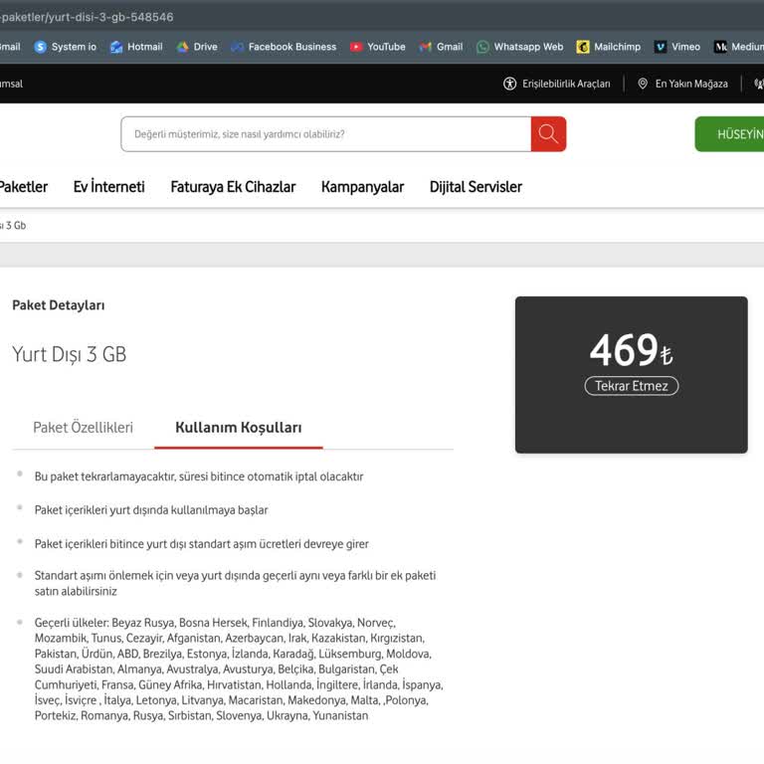This screenshot has height=764, width=764.
Task: Click the 'Standart aşımı önlemek için' bullet text
Action: [x=235, y=583]
